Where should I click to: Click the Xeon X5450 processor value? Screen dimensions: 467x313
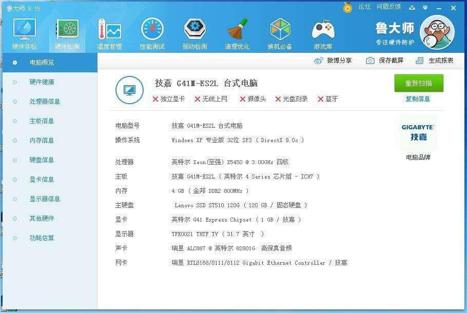click(x=230, y=162)
